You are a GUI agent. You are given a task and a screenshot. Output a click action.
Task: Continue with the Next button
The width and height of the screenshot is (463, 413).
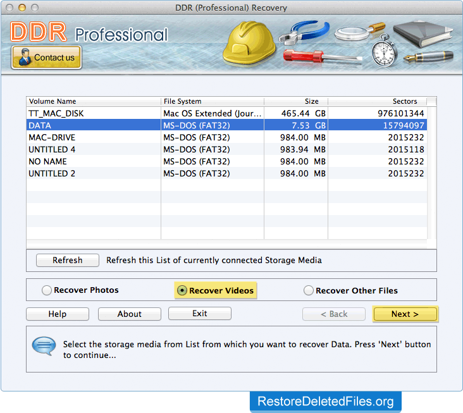point(405,314)
